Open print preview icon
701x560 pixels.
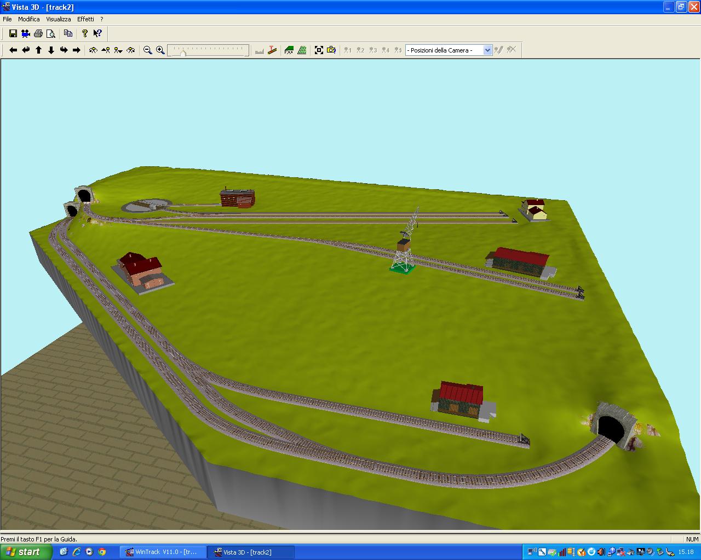(51, 33)
